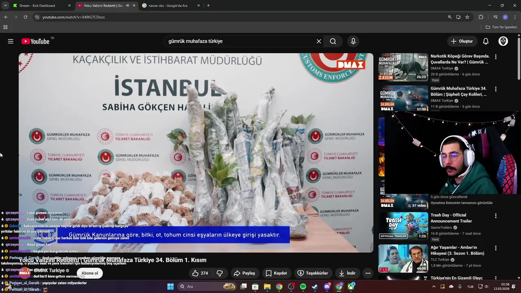This screenshot has width=521, height=293.
Task: Open Chrome apps grid in bookmarks bar
Action: [x=5, y=27]
